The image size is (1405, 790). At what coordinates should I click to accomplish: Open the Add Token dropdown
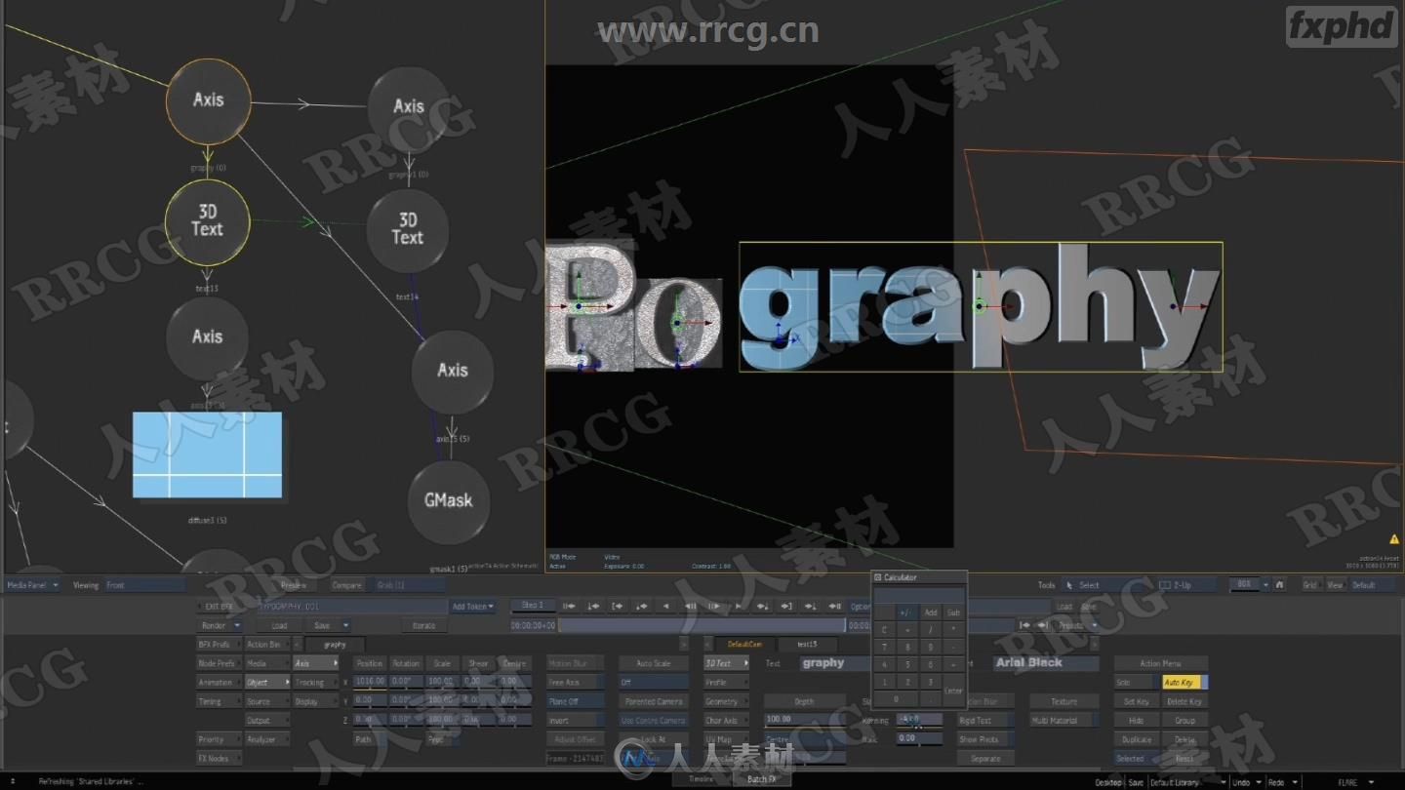click(x=472, y=607)
